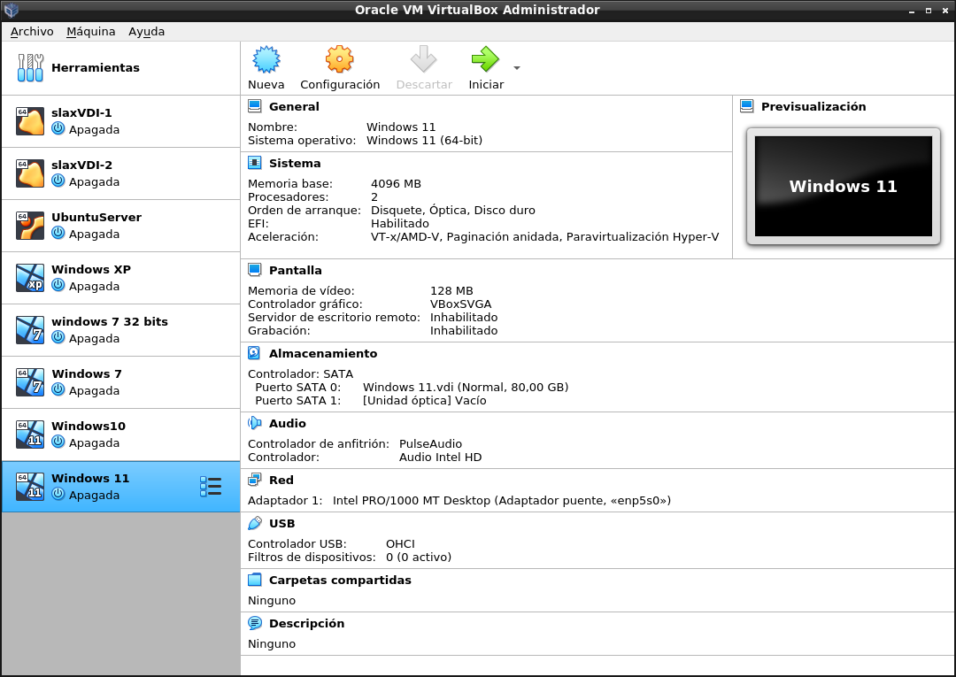This screenshot has height=677, width=956.
Task: Click the Windows 11 preview thumbnail
Action: [x=843, y=186]
